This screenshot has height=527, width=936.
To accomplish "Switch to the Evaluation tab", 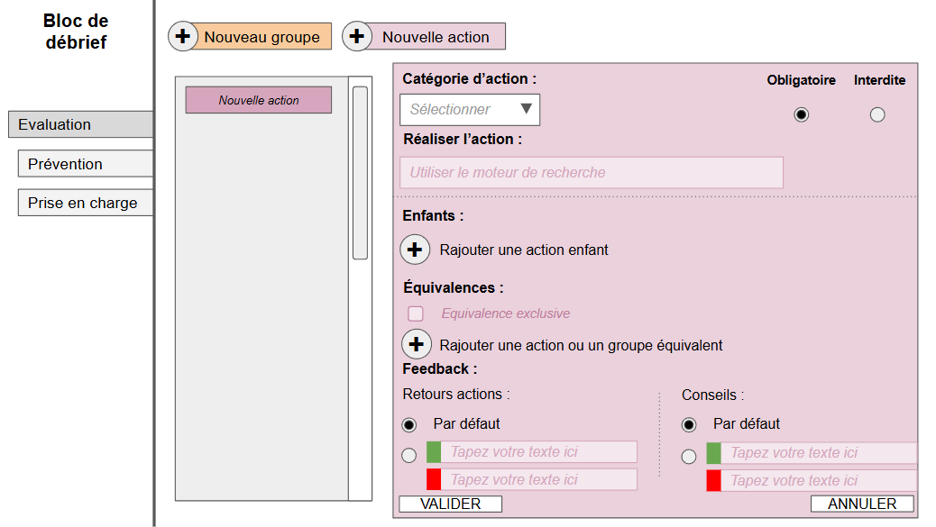I will pos(79,124).
